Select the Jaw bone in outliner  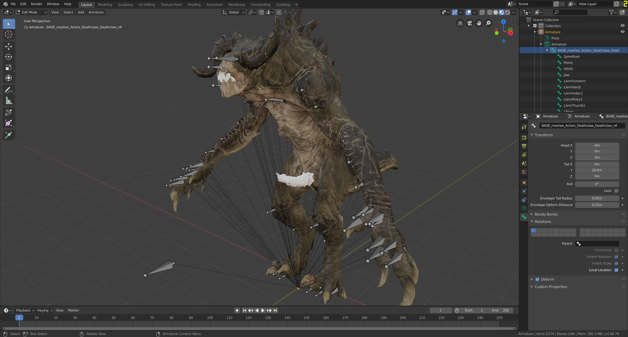[x=567, y=75]
